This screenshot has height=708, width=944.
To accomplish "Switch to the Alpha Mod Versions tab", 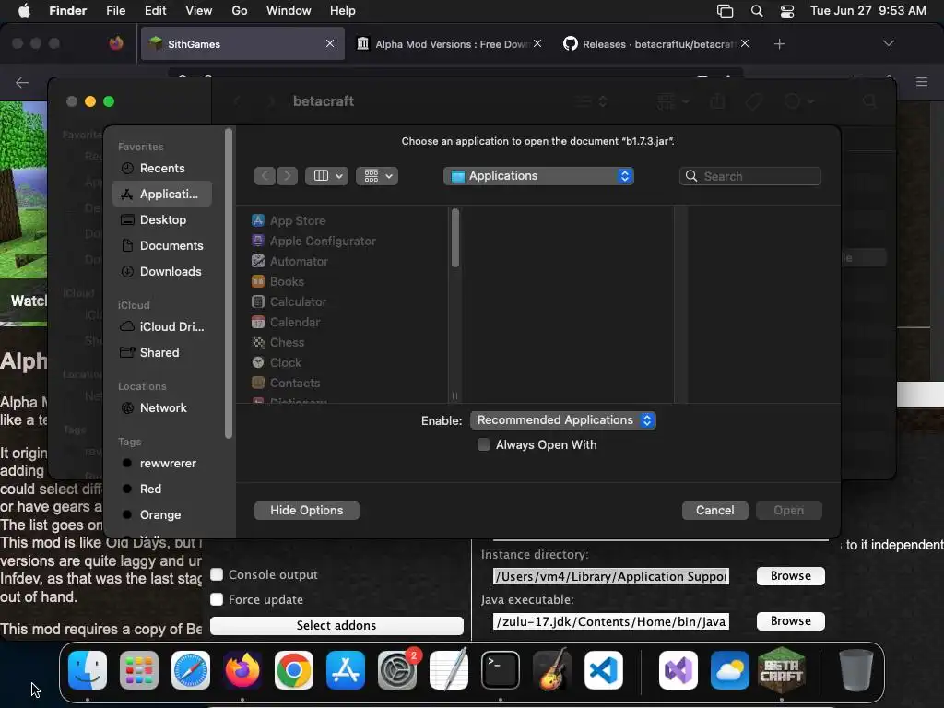I will [x=449, y=44].
